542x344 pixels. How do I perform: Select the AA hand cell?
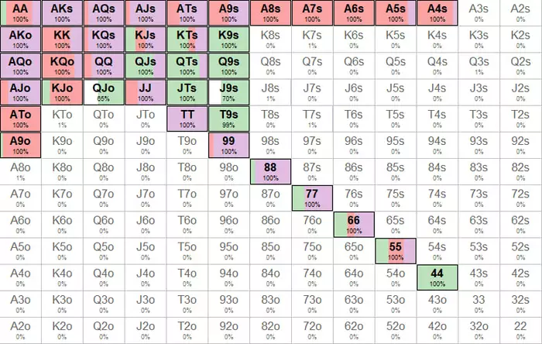(x=20, y=13)
